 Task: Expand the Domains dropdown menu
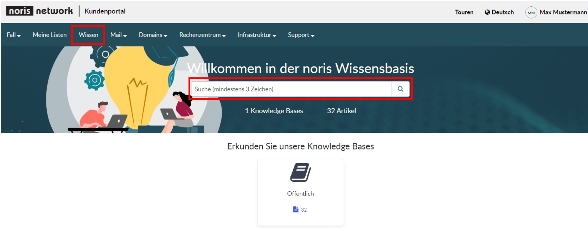coord(153,35)
